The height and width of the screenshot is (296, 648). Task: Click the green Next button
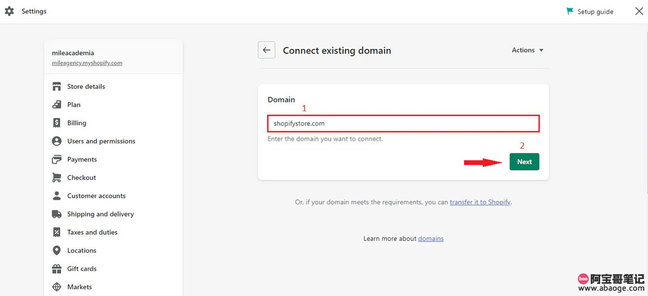click(524, 162)
